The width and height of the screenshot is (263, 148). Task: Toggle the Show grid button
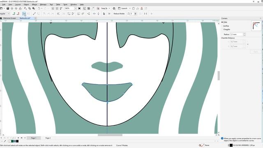(x=89, y=8)
